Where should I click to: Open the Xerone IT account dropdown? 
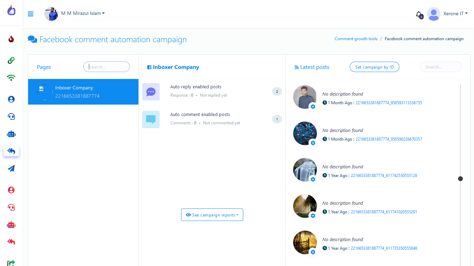pos(455,14)
